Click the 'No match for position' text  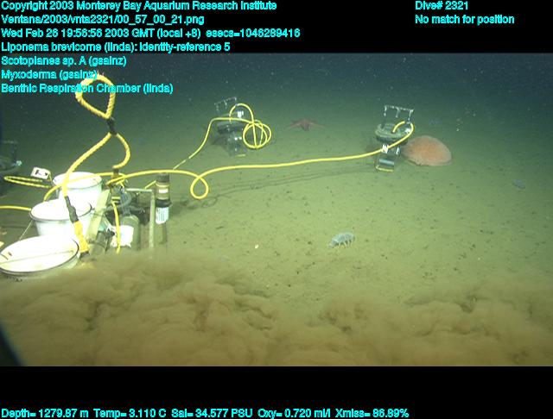coord(465,19)
